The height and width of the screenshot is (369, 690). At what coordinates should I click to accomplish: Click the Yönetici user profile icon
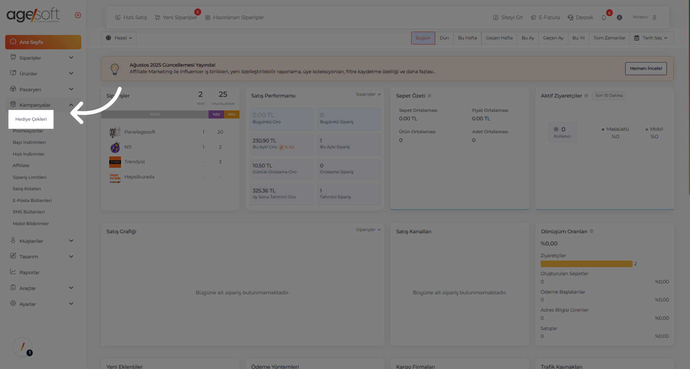pos(654,17)
